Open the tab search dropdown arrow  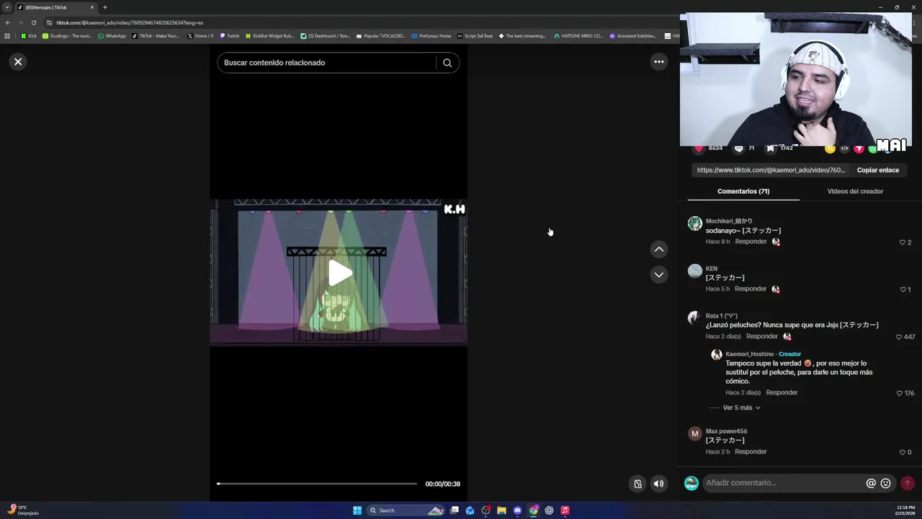click(6, 7)
